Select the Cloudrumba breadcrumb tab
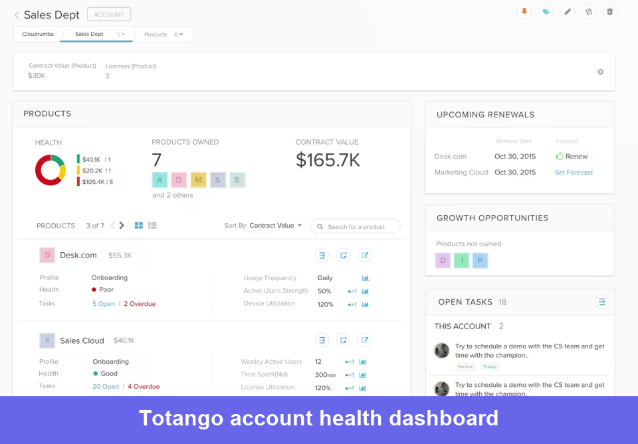 pos(37,34)
